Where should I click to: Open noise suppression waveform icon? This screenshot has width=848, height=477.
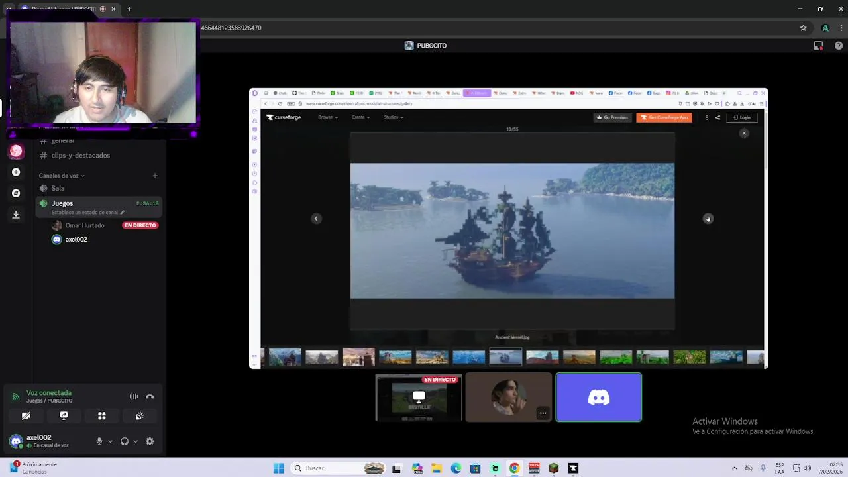coord(134,396)
